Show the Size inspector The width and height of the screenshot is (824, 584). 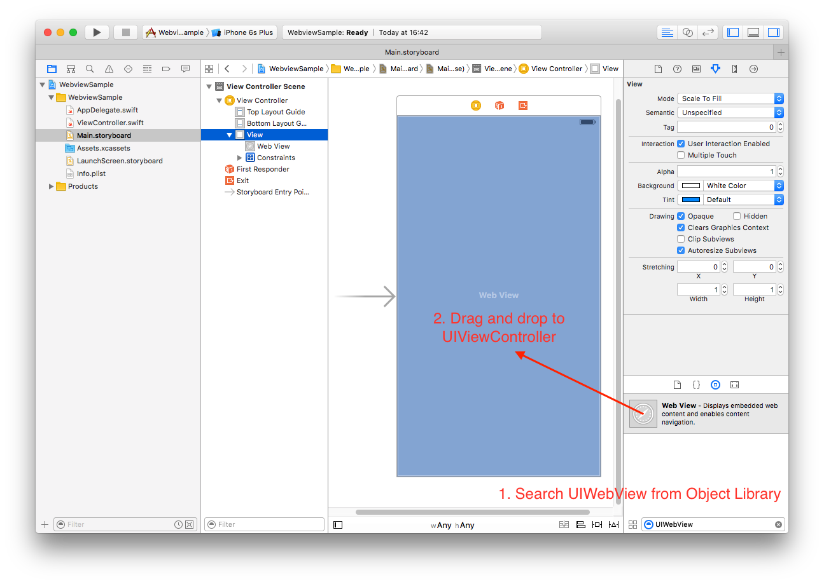(x=734, y=69)
